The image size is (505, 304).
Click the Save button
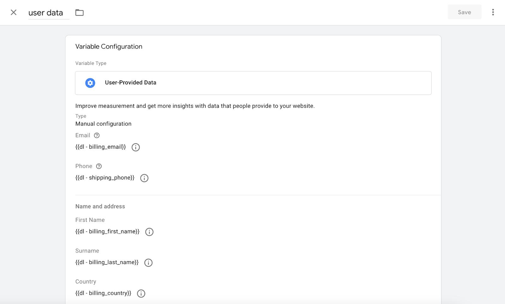tap(464, 12)
